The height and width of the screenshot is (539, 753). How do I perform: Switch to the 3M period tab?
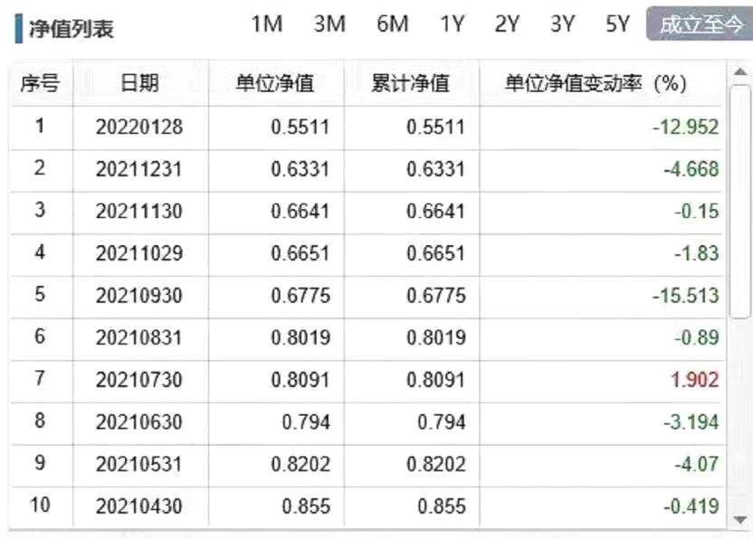point(329,24)
